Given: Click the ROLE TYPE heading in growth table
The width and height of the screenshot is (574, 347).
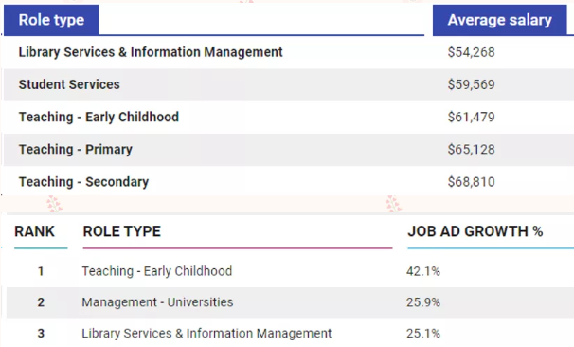Looking at the screenshot, I should [122, 231].
